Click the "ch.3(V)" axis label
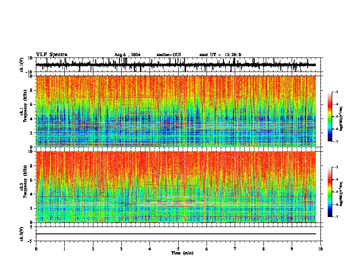 [22, 234]
